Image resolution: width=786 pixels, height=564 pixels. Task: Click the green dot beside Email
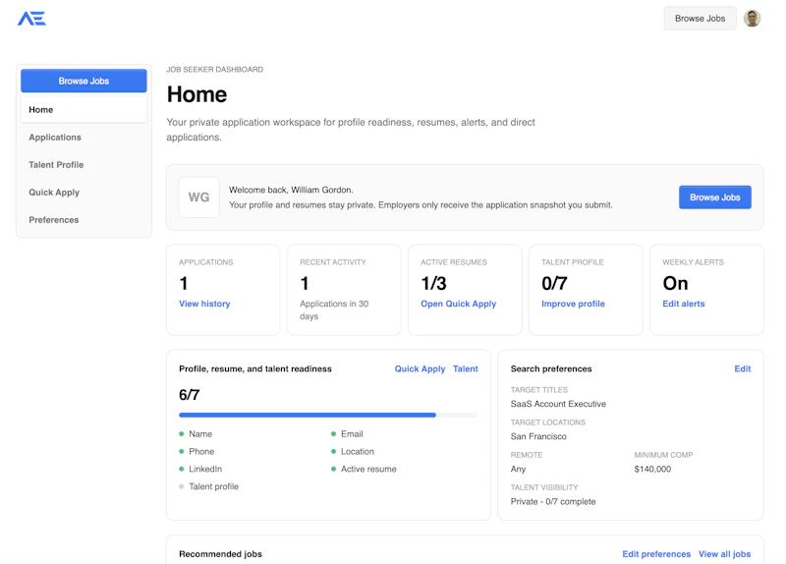[x=333, y=434]
